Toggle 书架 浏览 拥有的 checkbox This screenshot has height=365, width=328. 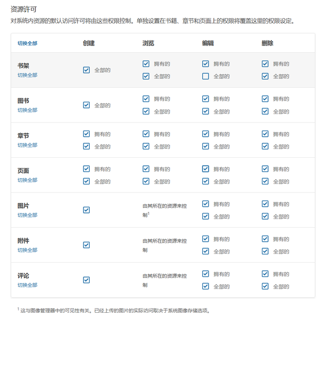[146, 64]
